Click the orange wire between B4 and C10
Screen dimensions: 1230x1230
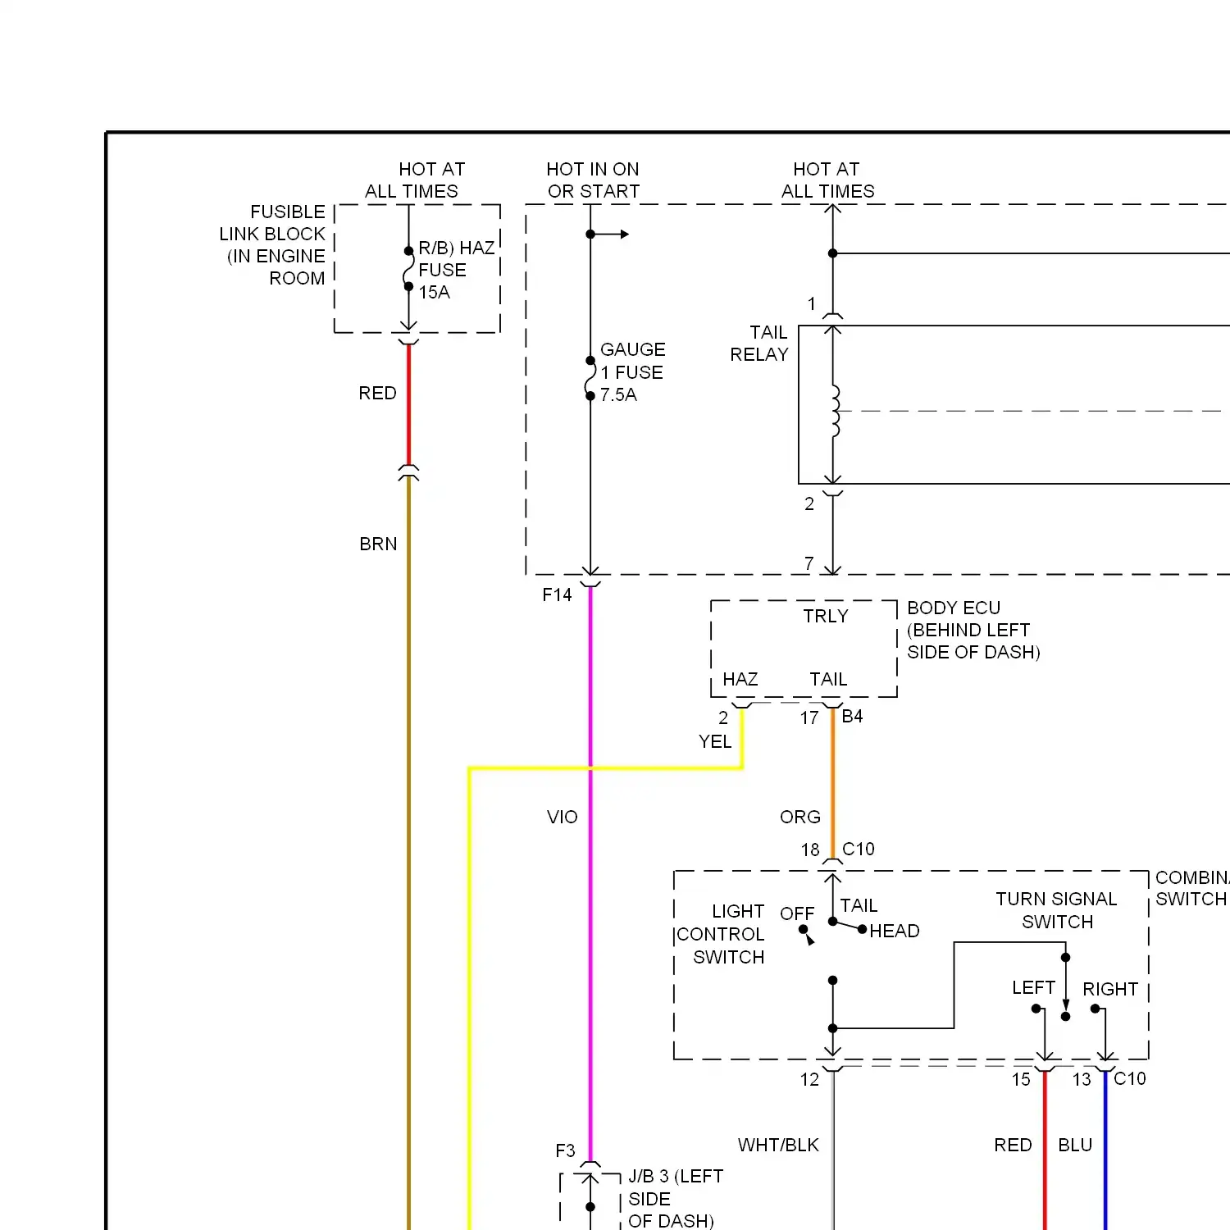coord(832,783)
